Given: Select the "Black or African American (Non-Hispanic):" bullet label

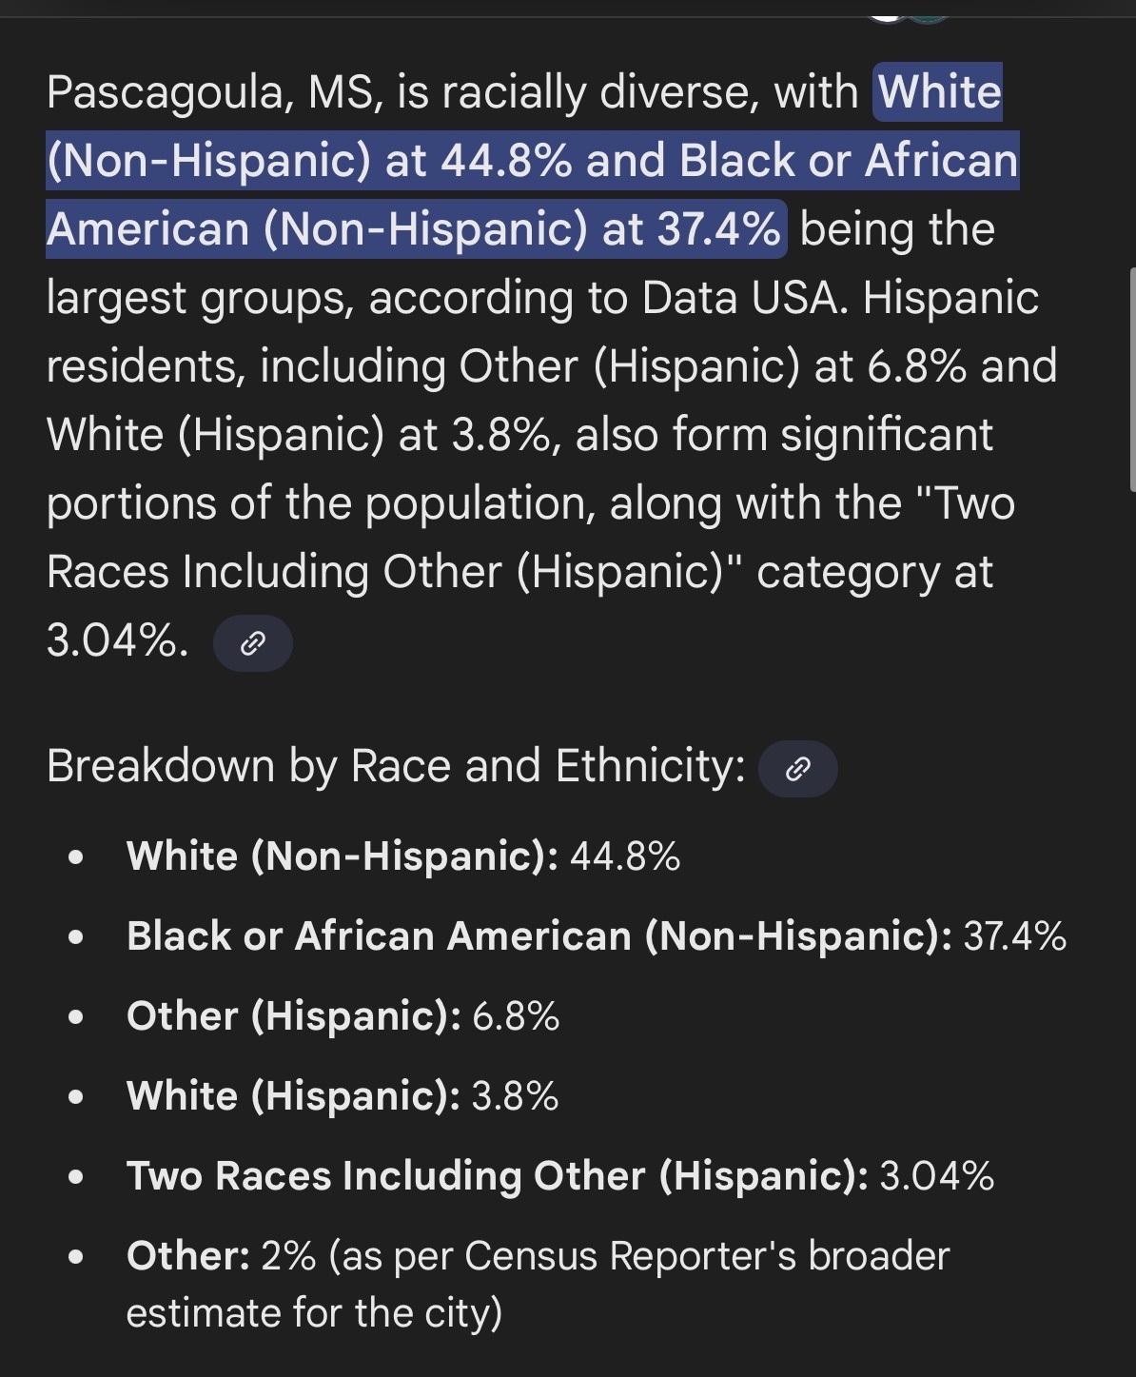Looking at the screenshot, I should tap(539, 936).
